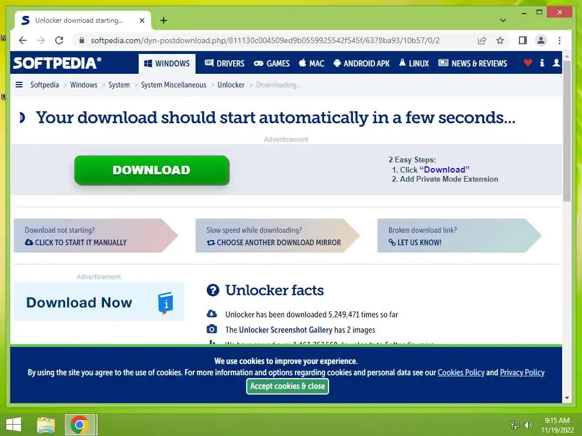Click the blue info book icon
Screen dimensions: 582x436
pos(165,303)
